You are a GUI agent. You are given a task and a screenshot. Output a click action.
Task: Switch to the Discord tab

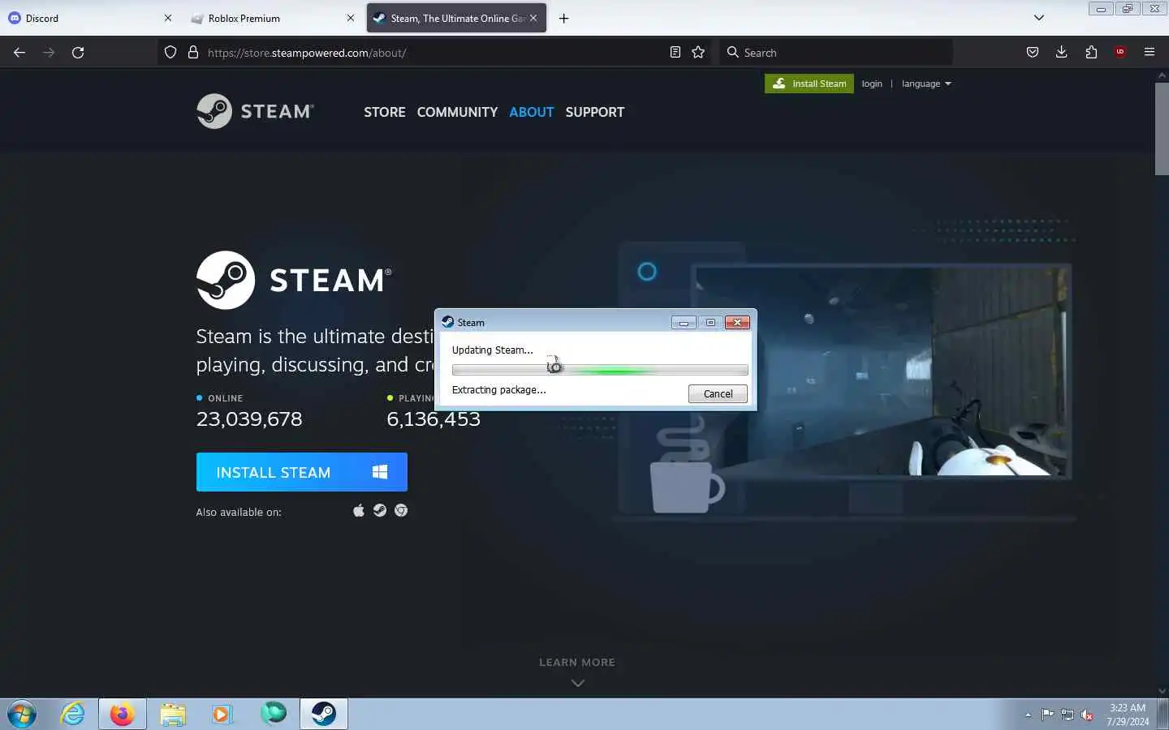[x=89, y=18]
